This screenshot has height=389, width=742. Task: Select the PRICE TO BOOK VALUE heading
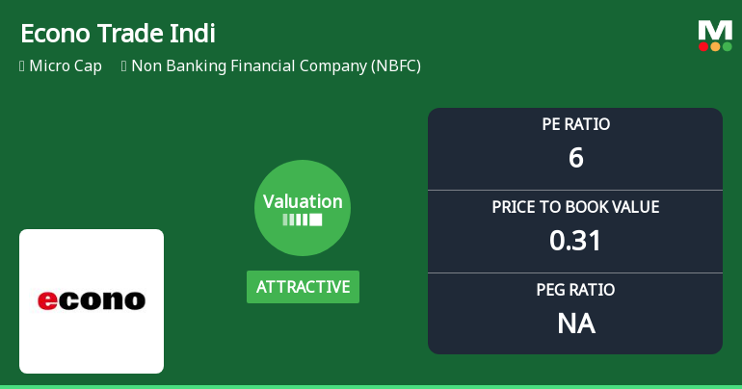[575, 207]
